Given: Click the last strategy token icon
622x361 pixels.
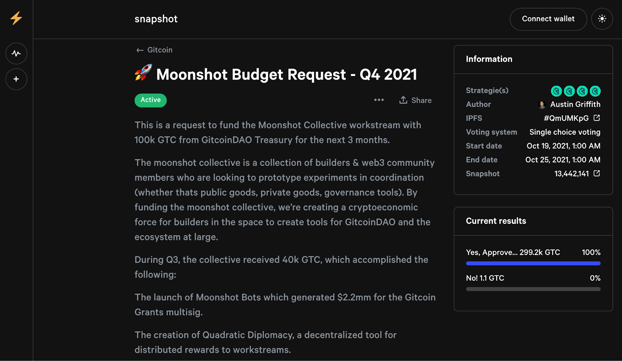Looking at the screenshot, I should (x=595, y=91).
